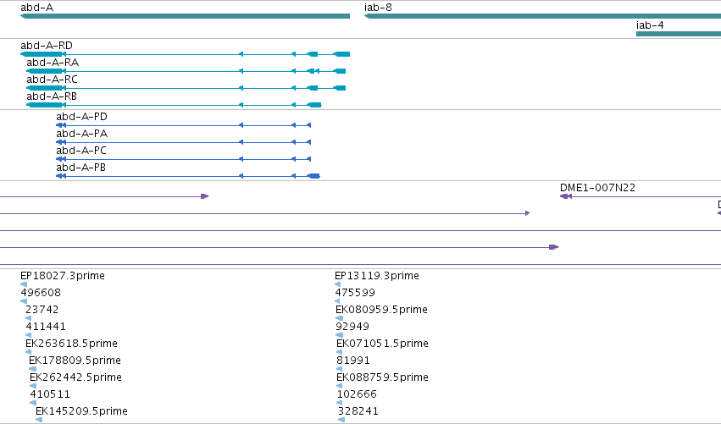Select the abd-A-PA protein track

click(x=184, y=142)
